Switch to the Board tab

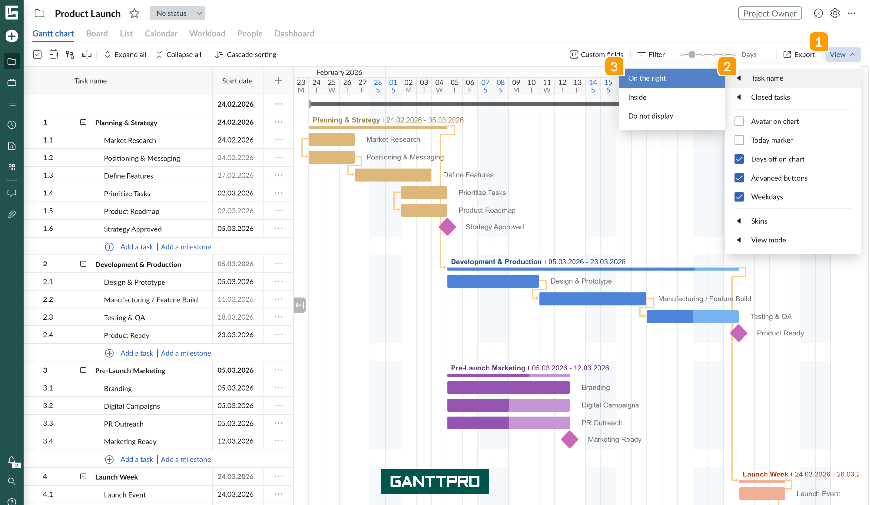97,33
